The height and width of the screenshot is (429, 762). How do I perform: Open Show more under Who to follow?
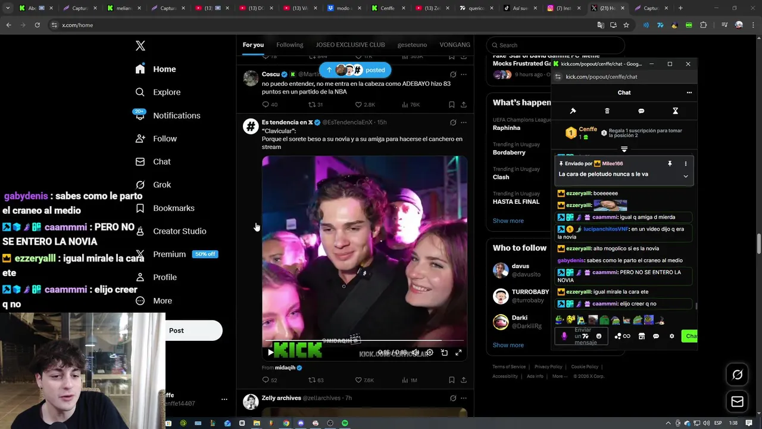pos(508,346)
